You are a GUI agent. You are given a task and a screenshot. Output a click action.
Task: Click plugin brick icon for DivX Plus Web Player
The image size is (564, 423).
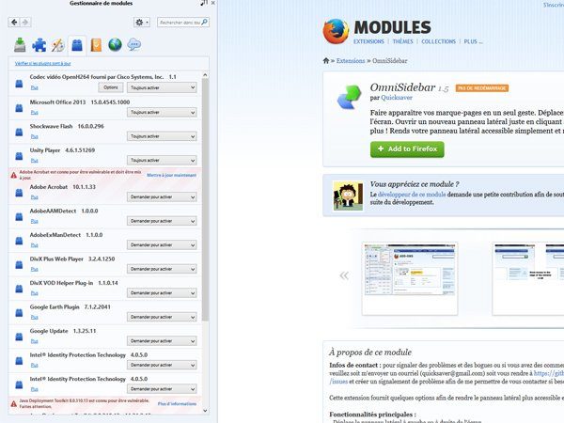click(19, 265)
